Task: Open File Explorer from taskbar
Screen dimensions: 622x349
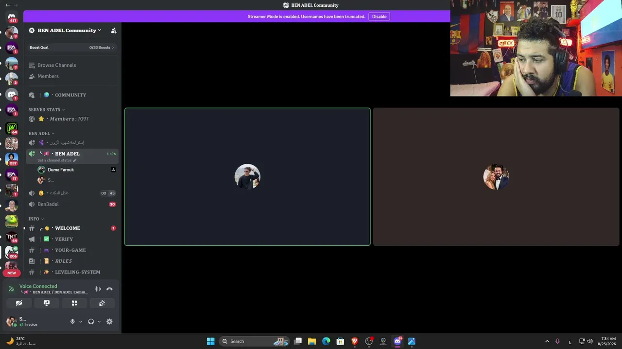Action: coord(312,341)
